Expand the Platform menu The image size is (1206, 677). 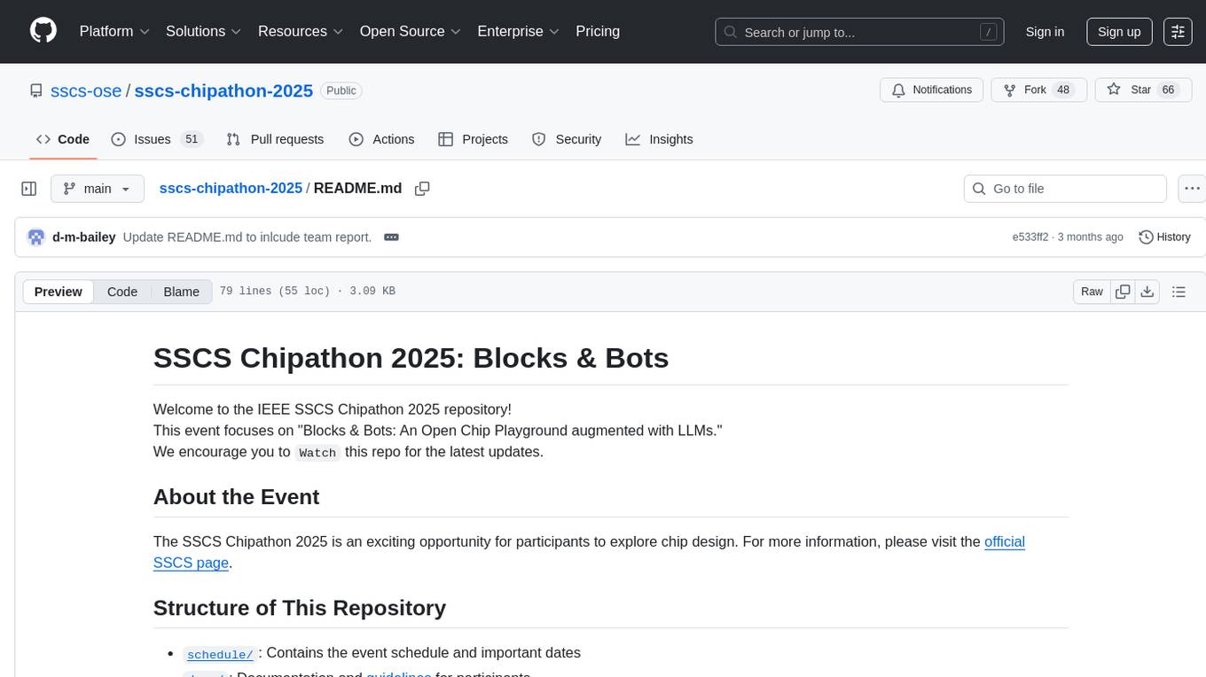114,31
